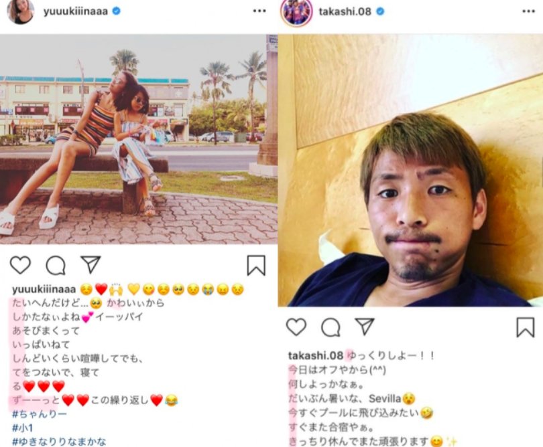This screenshot has height=447, width=543.
Task: Open the #ゆきなりりなまかな hashtag
Action: [x=59, y=442]
